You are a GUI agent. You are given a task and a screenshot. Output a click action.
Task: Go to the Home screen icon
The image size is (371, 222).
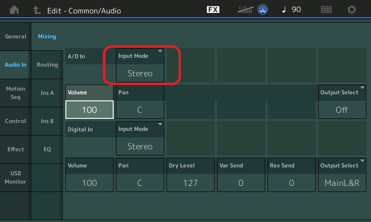tap(15, 10)
